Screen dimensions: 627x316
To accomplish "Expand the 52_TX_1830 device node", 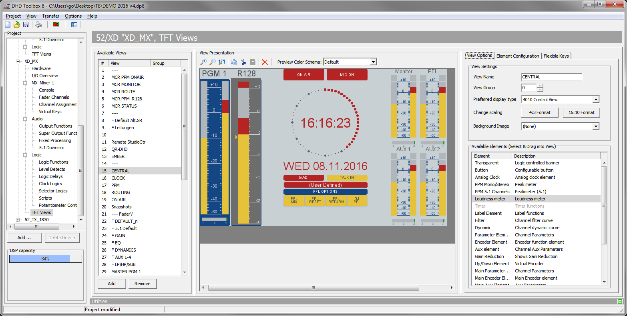I will click(x=18, y=220).
